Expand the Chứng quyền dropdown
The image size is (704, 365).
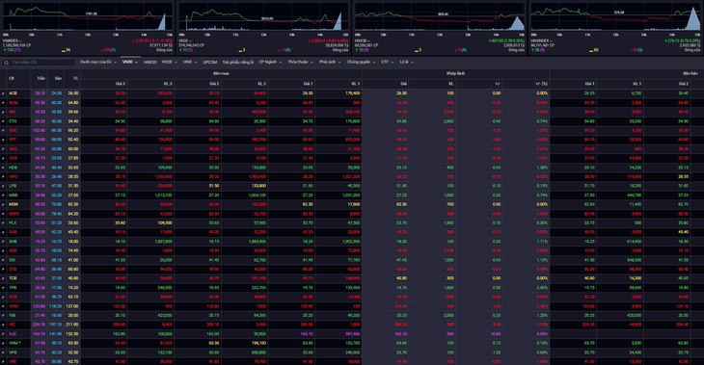tap(361, 62)
